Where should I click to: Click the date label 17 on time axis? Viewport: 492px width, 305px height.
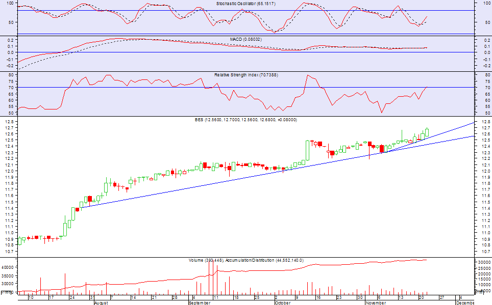click(x=52, y=297)
